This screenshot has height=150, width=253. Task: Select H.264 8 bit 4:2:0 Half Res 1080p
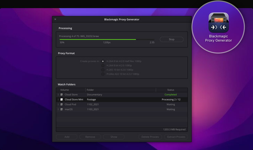pyautogui.click(x=103, y=61)
